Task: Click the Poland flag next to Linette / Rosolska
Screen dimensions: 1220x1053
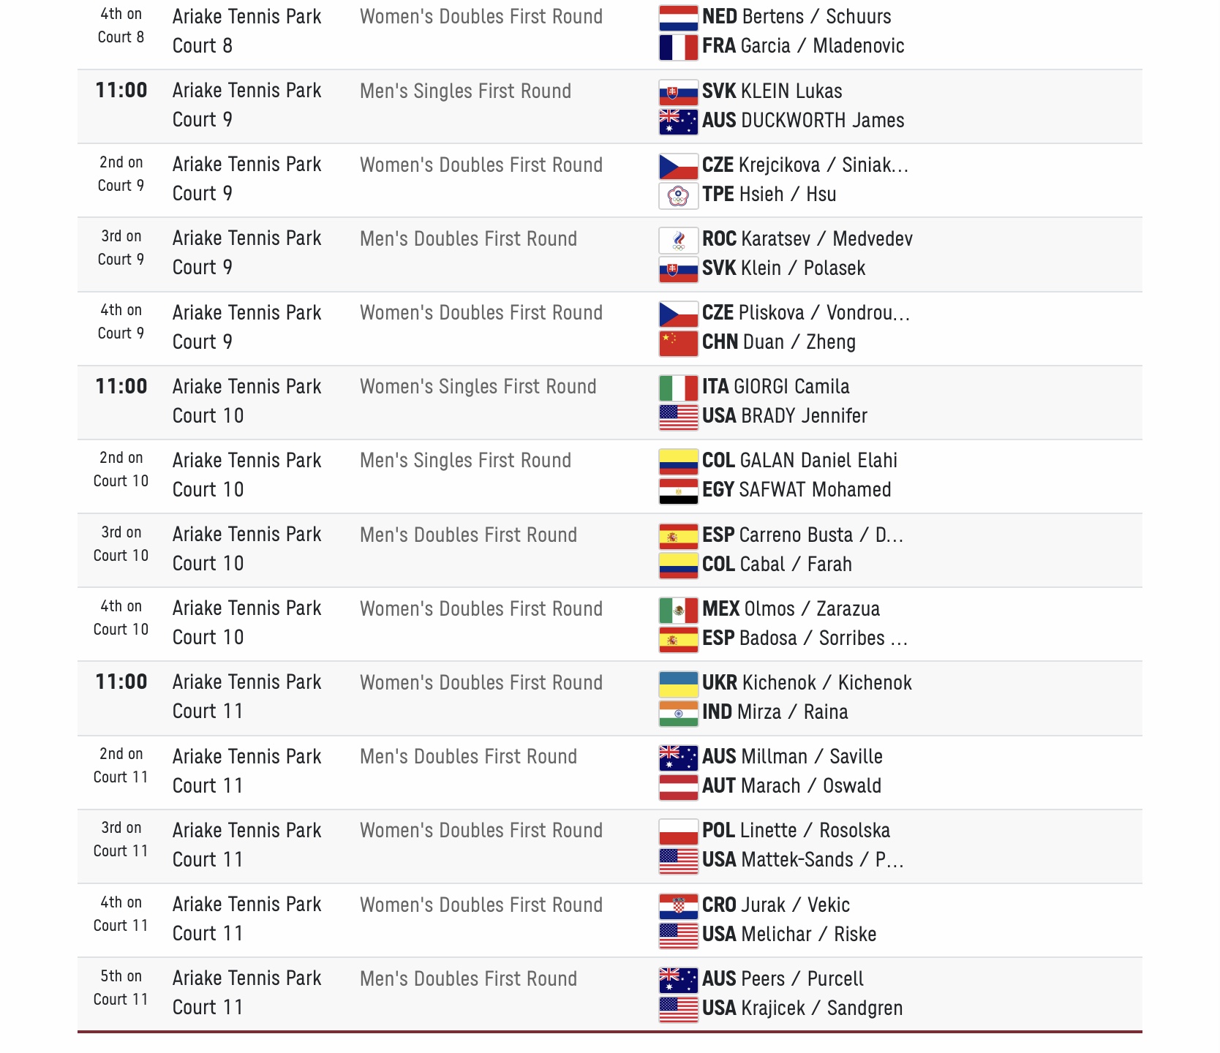Action: click(678, 831)
